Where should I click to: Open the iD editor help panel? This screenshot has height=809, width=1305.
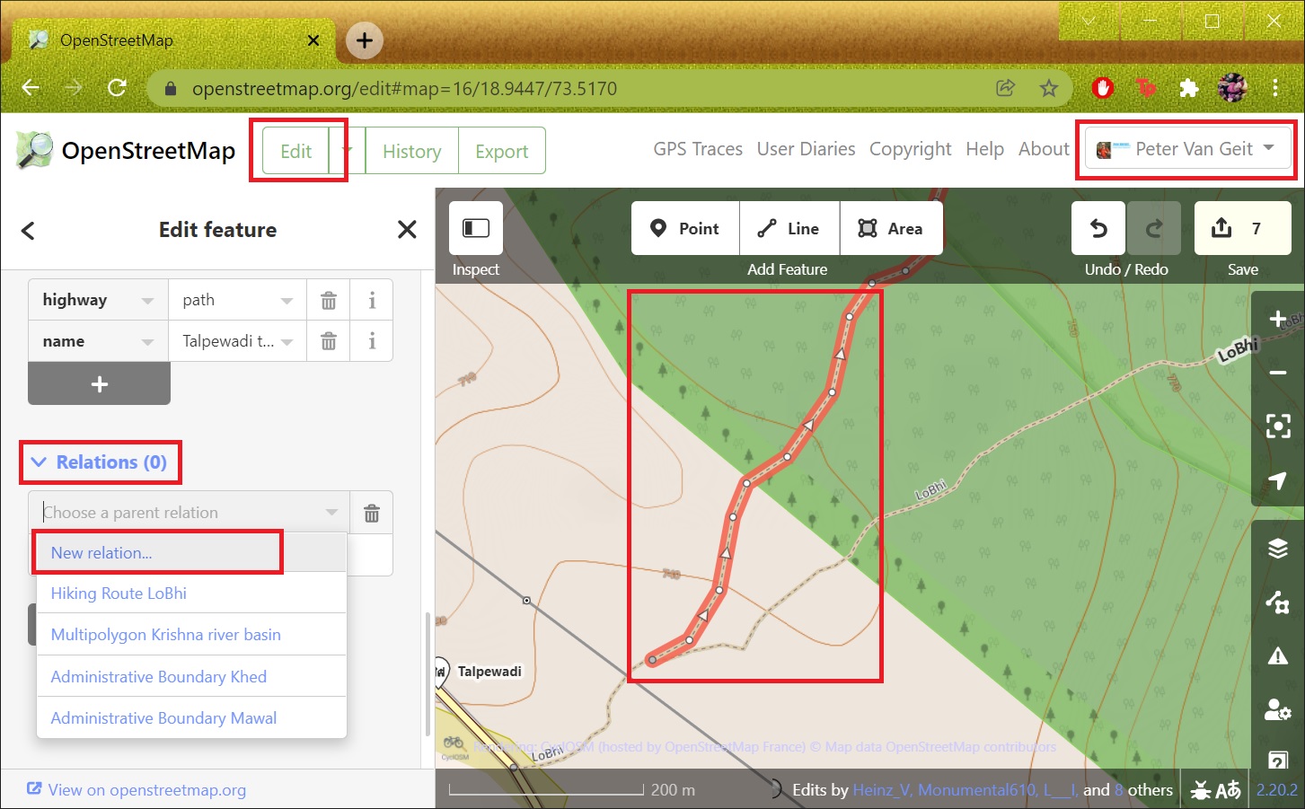tap(1278, 758)
